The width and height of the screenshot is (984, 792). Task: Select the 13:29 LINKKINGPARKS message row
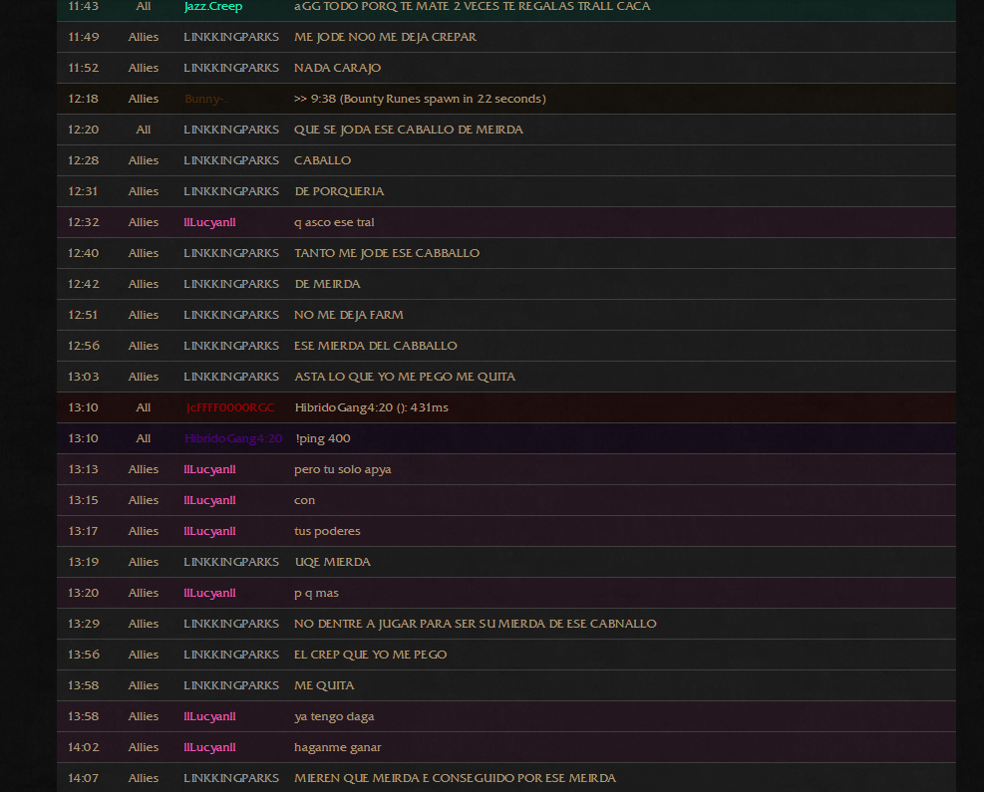(506, 624)
